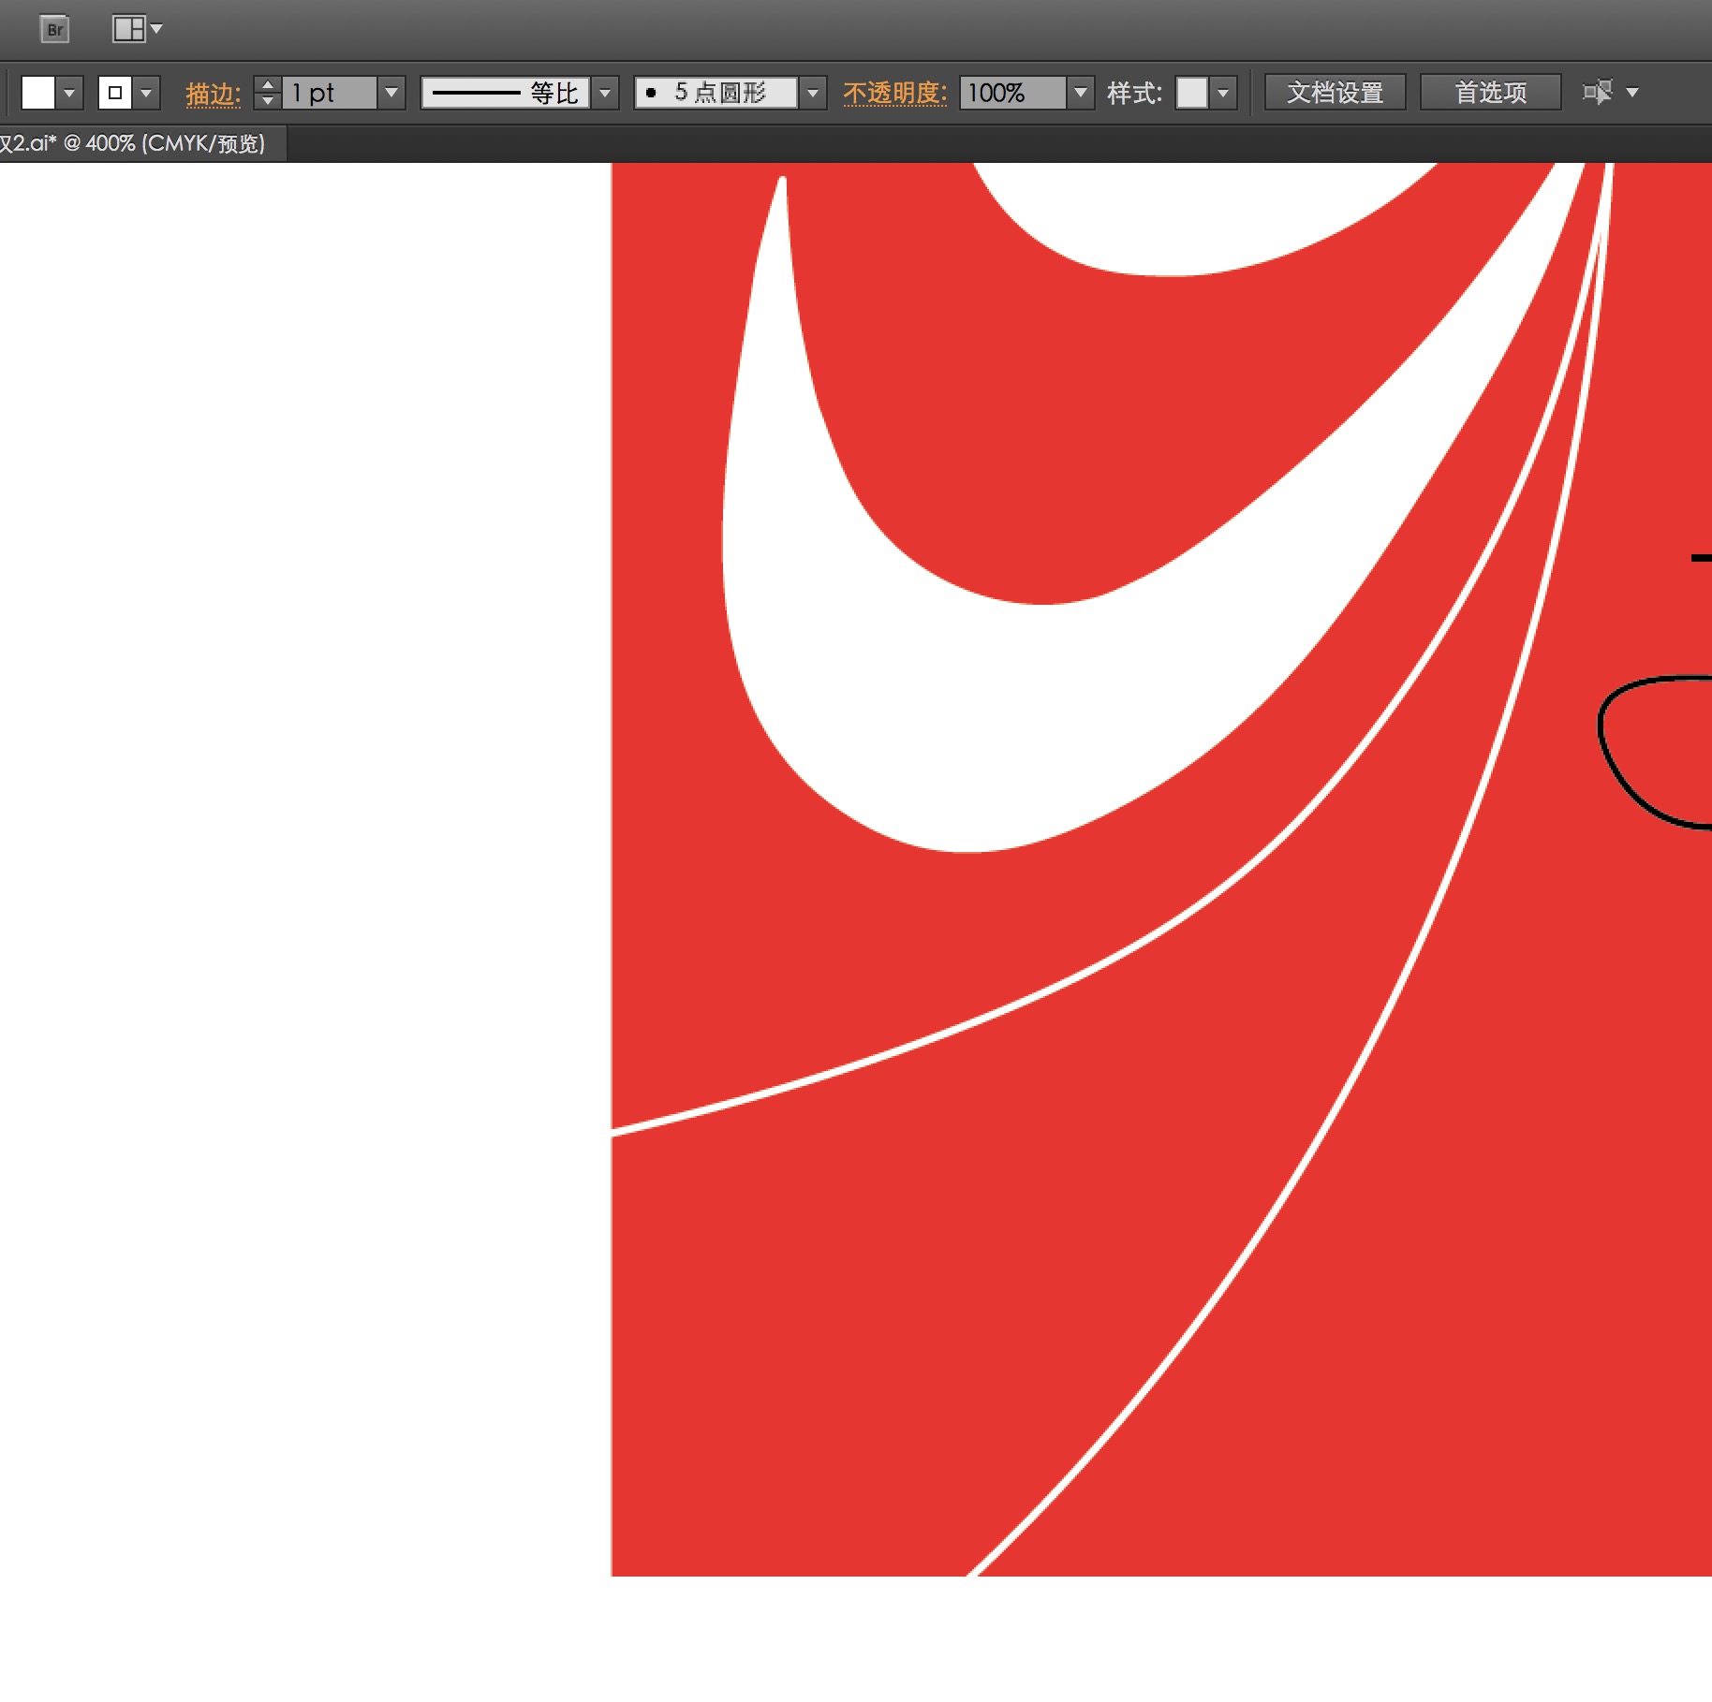
Task: Open the graphic style dropdown arrow
Action: [1223, 93]
